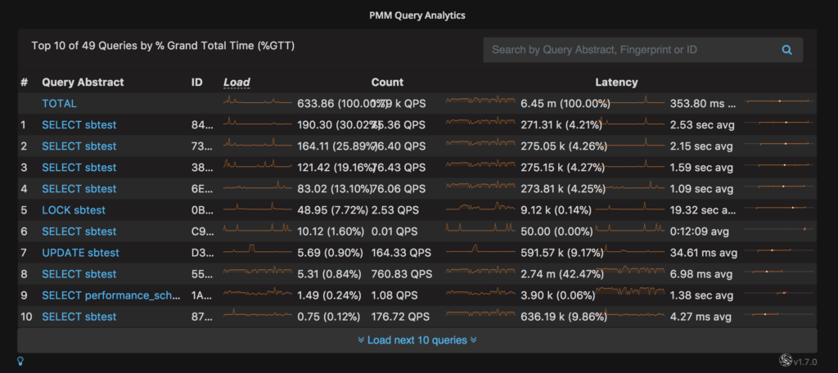Click the TOTAL row load sparkline
The image size is (838, 373).
(258, 102)
